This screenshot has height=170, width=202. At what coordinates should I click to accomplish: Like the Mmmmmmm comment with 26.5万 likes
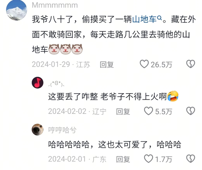coord(144,64)
